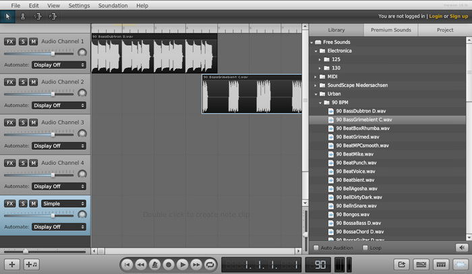Open the Soundation menu
Viewport: 472px width, 274px height.
113,5
